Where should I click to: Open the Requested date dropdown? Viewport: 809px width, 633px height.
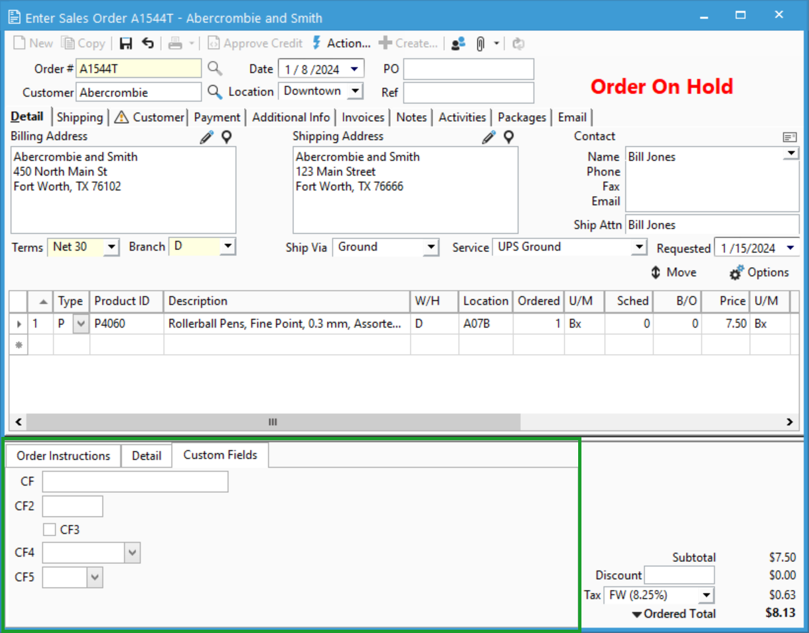tap(791, 248)
